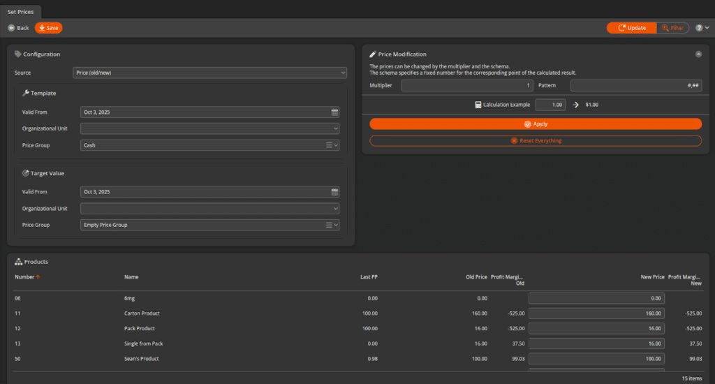The height and width of the screenshot is (384, 715).
Task: Click the Multiplier input field
Action: (x=466, y=85)
